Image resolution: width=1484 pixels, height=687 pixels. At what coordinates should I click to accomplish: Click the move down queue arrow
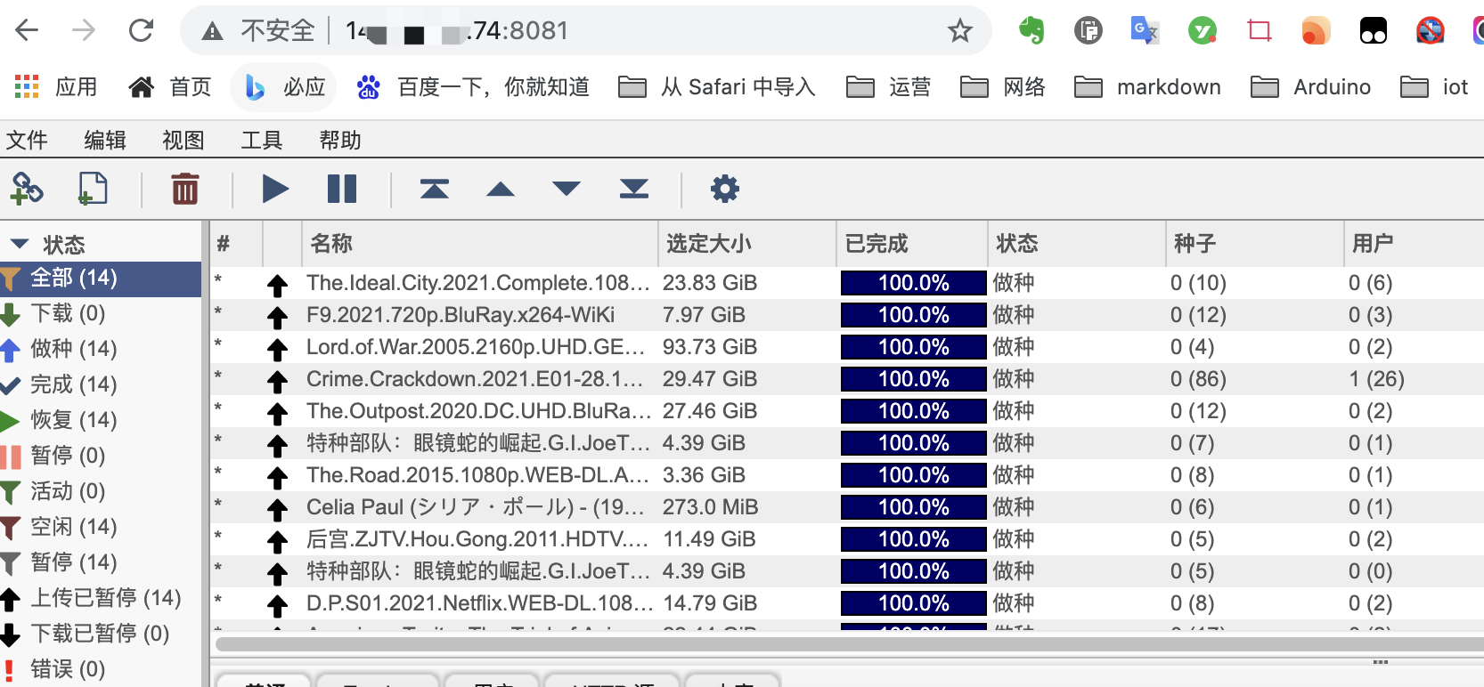coord(567,189)
